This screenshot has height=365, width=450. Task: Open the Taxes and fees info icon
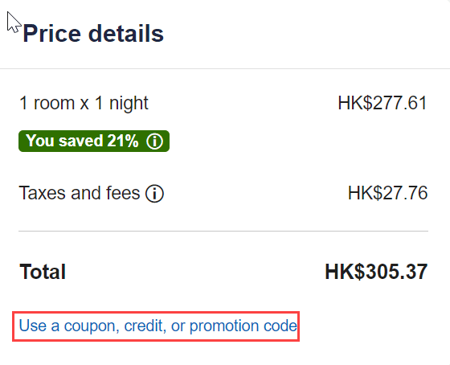click(x=154, y=194)
